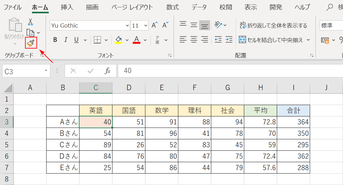Toggle italic formatting
This screenshot has width=343, height=185.
(x=66, y=40)
